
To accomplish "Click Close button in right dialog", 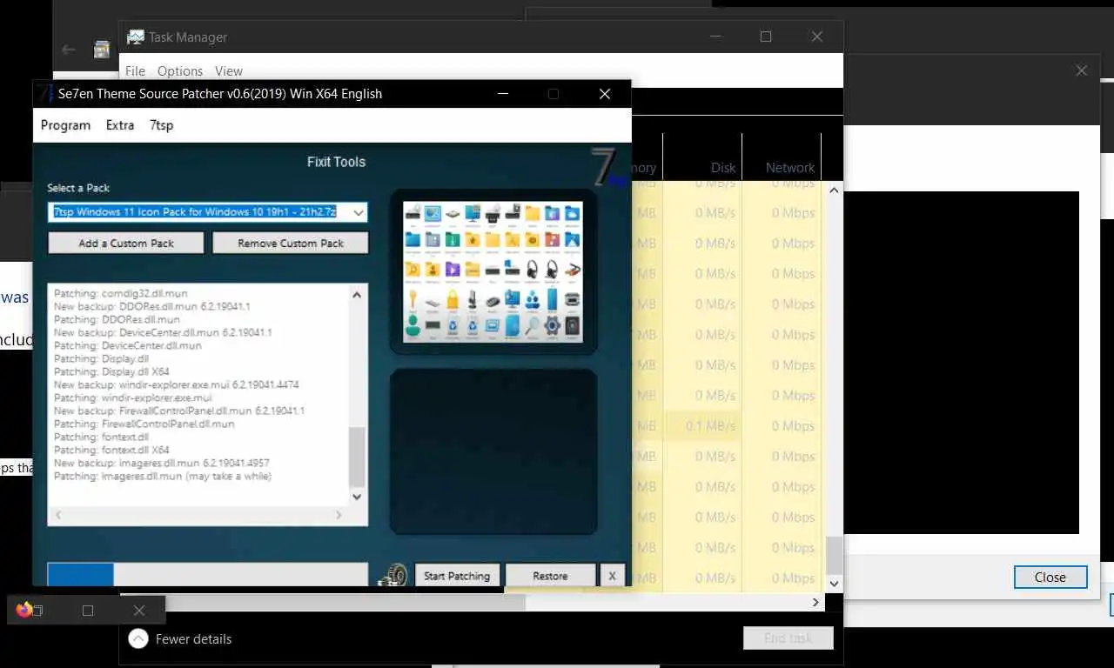I will pyautogui.click(x=1050, y=578).
